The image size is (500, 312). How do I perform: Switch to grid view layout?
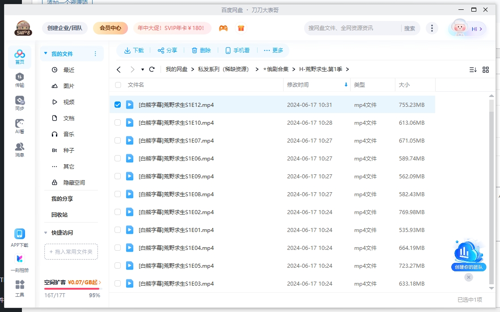tap(486, 70)
